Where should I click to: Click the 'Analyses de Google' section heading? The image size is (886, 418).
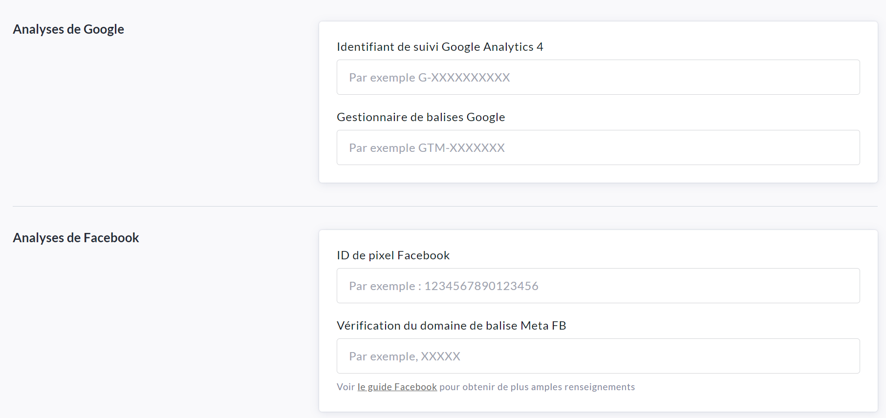tap(68, 29)
